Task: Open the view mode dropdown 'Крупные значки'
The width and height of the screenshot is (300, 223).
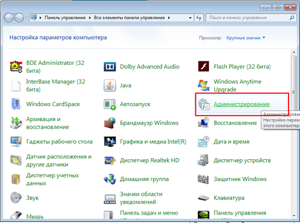Action: tap(246, 38)
